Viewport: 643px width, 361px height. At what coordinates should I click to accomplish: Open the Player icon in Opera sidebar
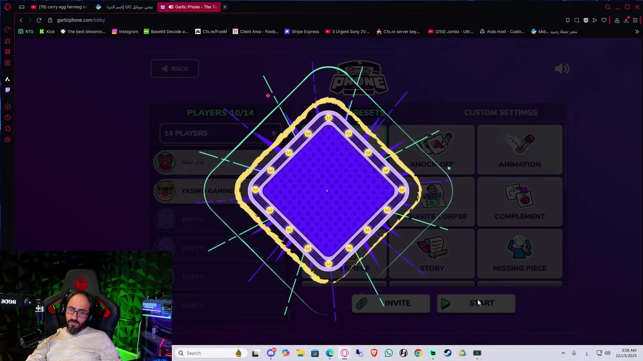pos(7,107)
